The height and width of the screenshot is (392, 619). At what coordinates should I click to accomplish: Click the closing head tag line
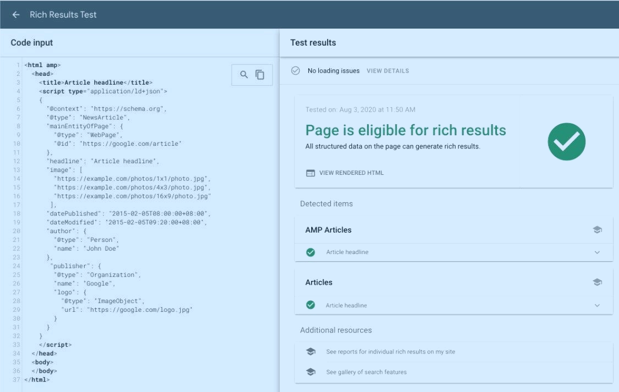point(44,354)
